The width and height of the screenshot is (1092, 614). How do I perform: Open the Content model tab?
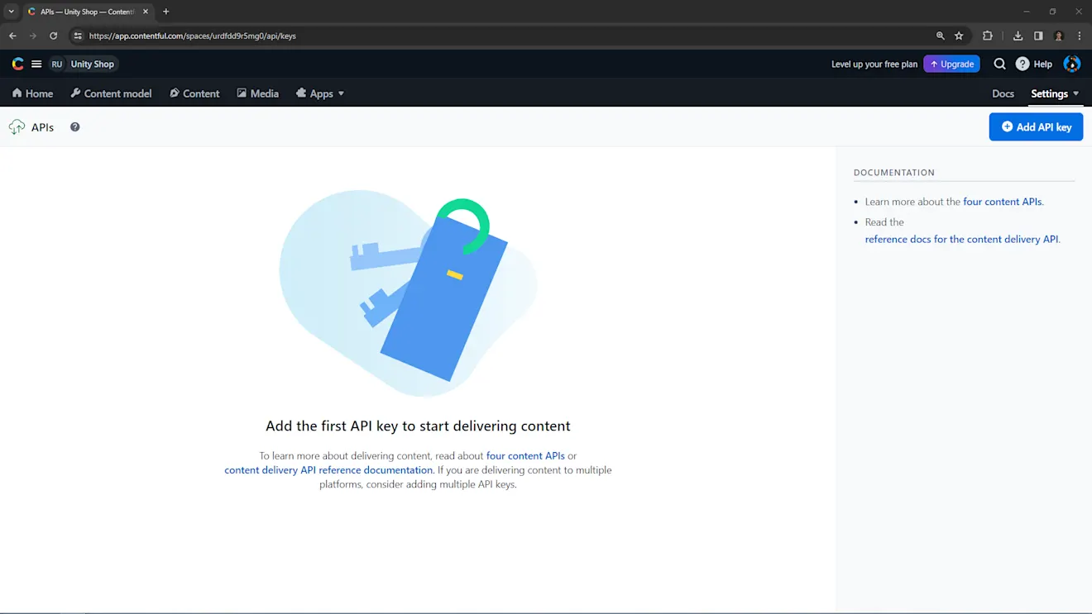click(x=111, y=93)
